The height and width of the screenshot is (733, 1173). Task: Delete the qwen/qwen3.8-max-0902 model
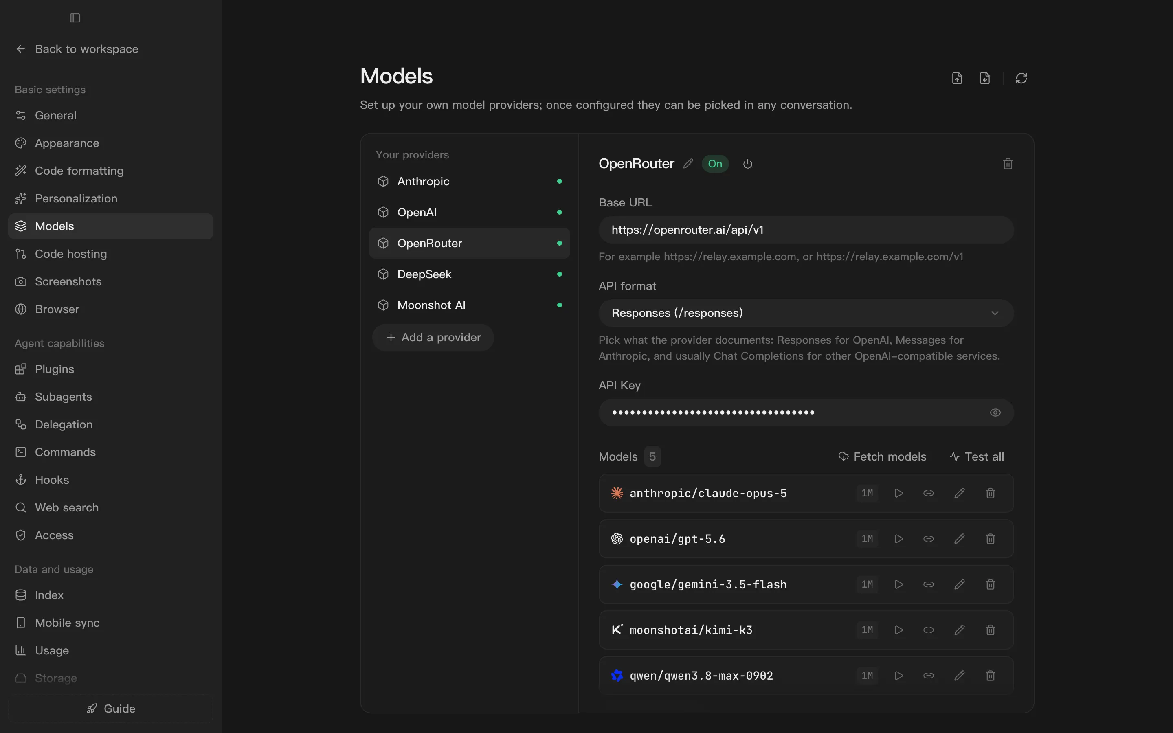pos(990,676)
